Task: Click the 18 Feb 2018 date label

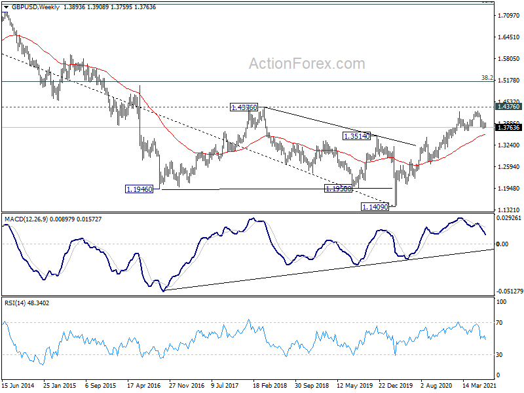Action: pyautogui.click(x=270, y=385)
